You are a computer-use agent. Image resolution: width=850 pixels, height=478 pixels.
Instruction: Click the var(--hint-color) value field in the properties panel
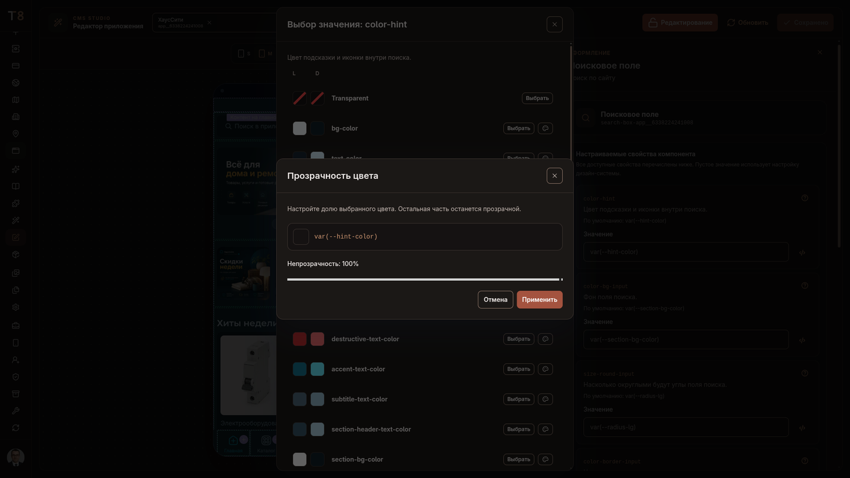686,252
